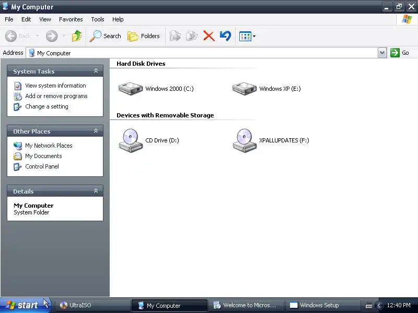This screenshot has height=313, width=418.
Task: Open My Network Places link
Action: point(49,146)
